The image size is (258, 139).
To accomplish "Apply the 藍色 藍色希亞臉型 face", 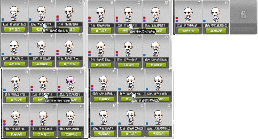I will [131, 134].
